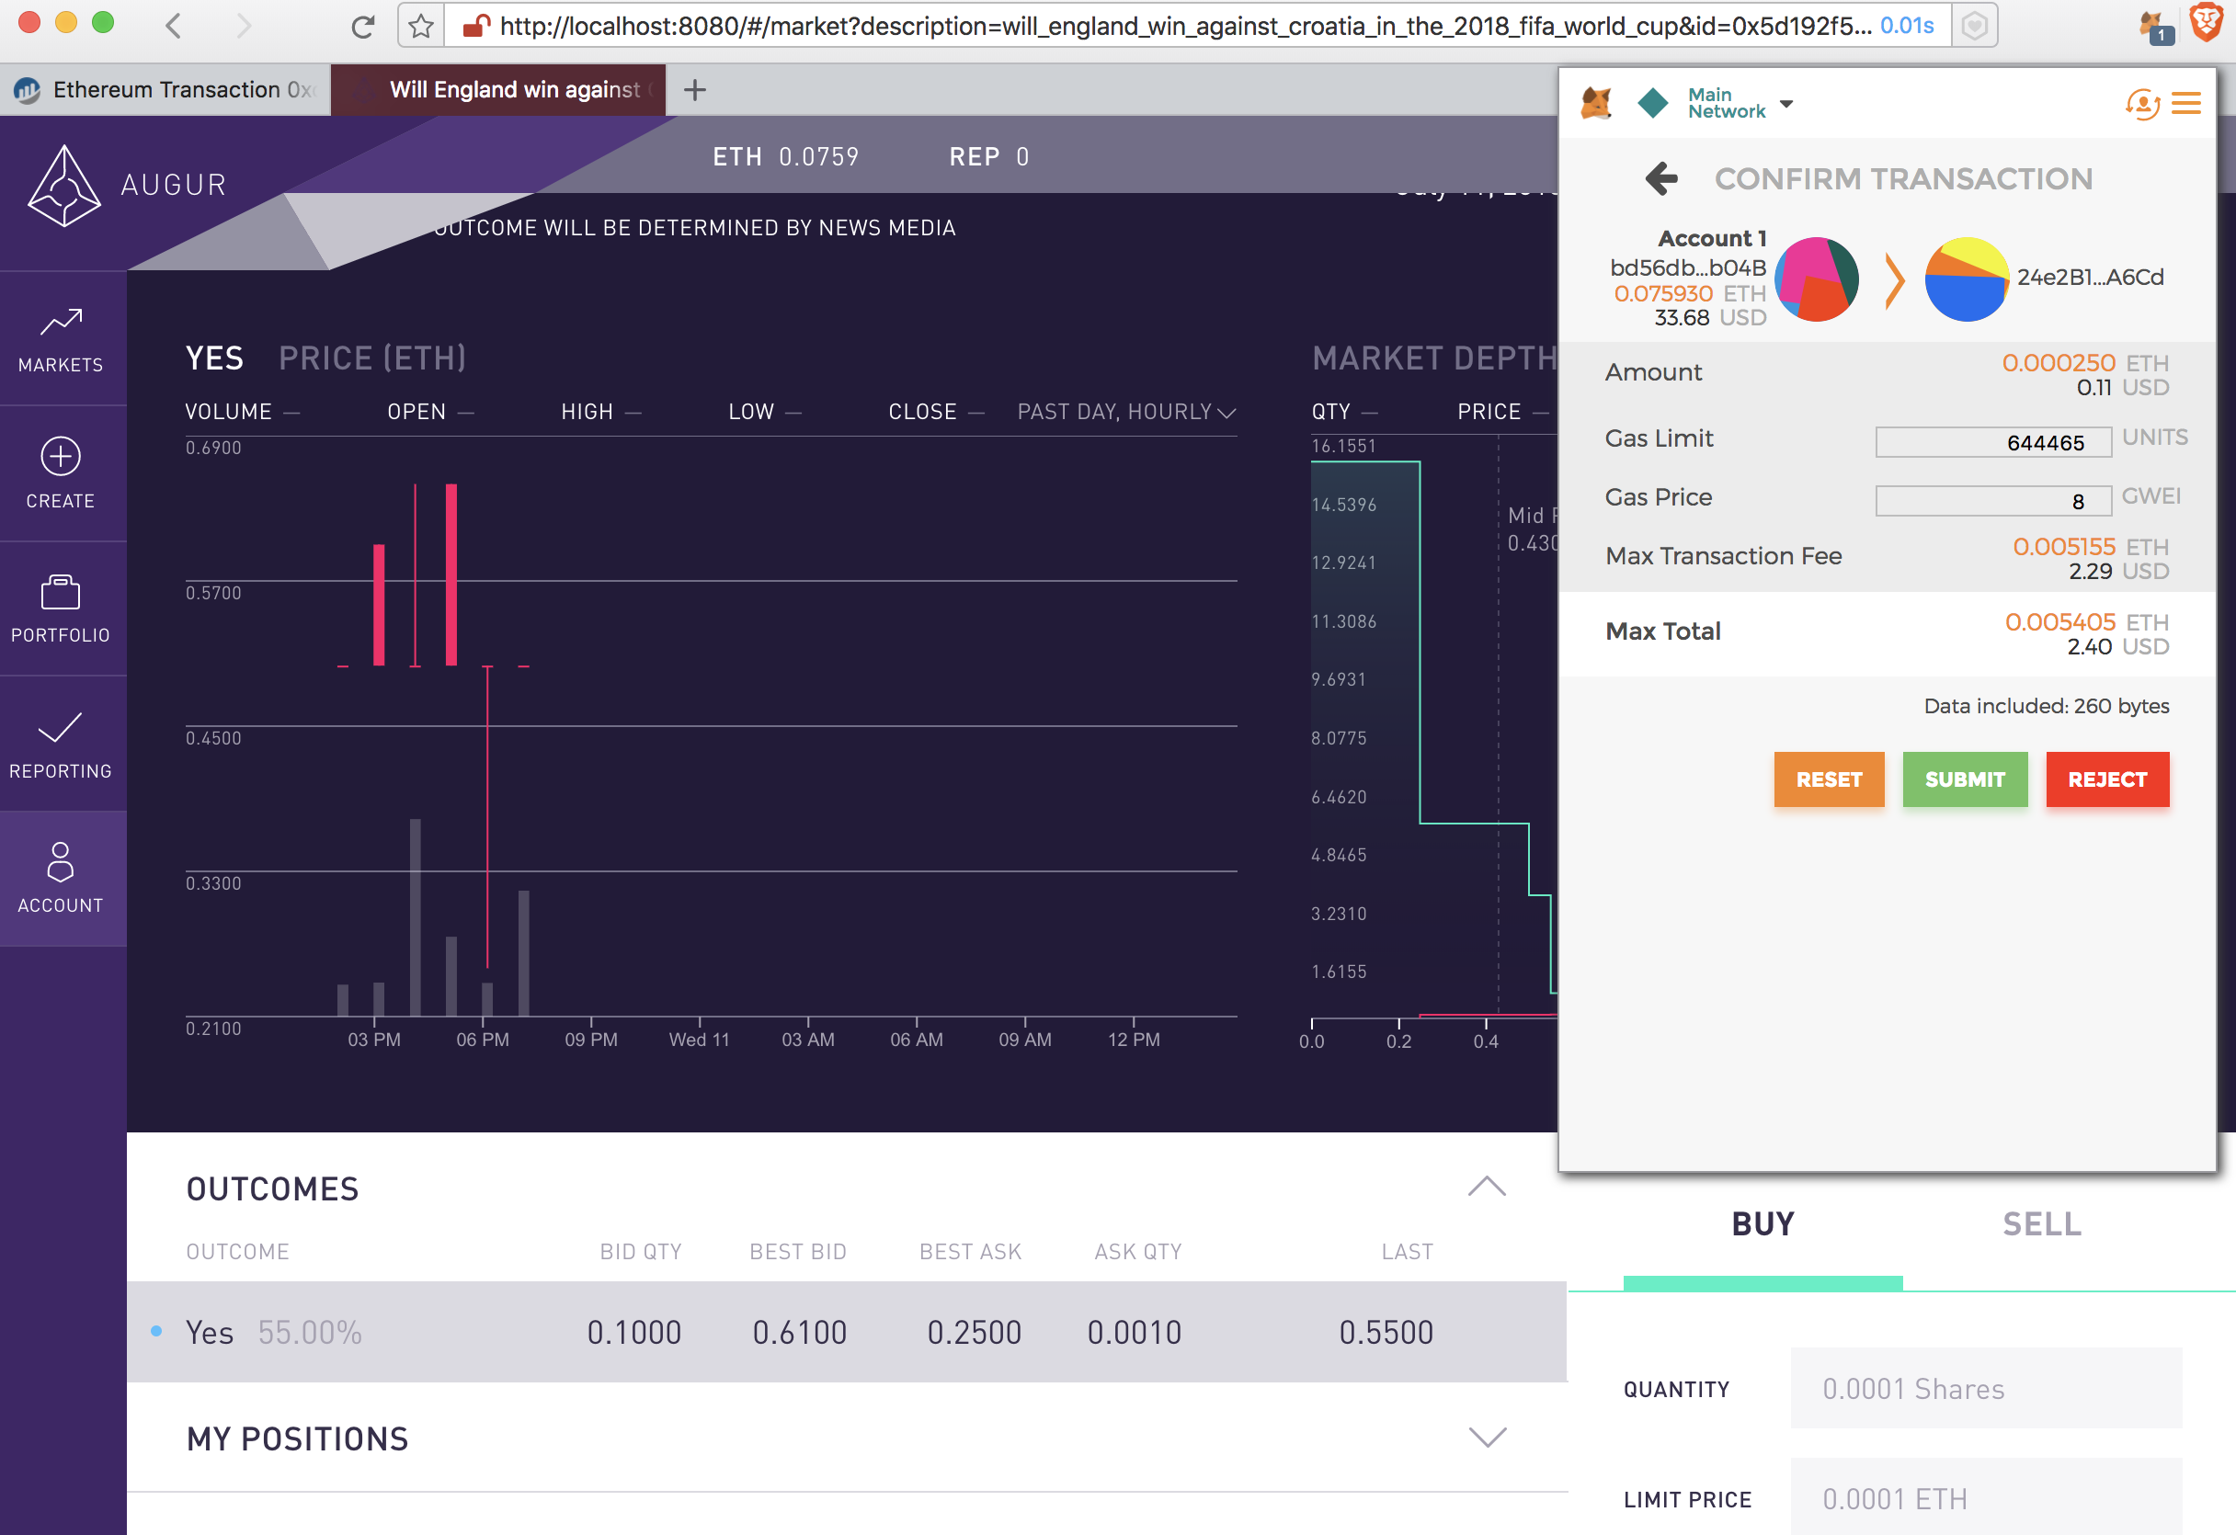
Task: Click the last price 0.5500
Action: coord(1386,1332)
